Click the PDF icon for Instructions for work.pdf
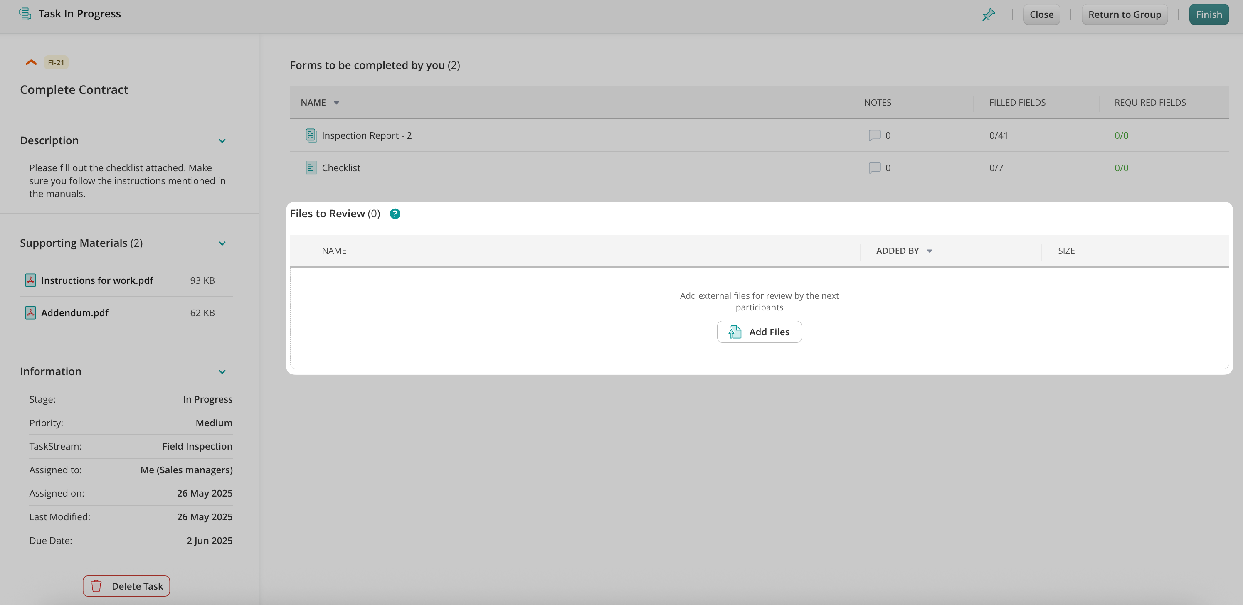 point(30,280)
